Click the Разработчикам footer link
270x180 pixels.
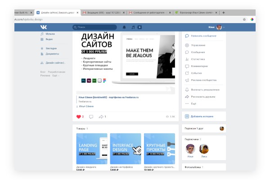tap(57, 72)
